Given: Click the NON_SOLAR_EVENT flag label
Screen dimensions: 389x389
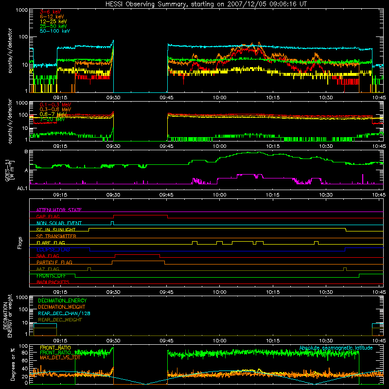Looking at the screenshot, I should point(59,223).
